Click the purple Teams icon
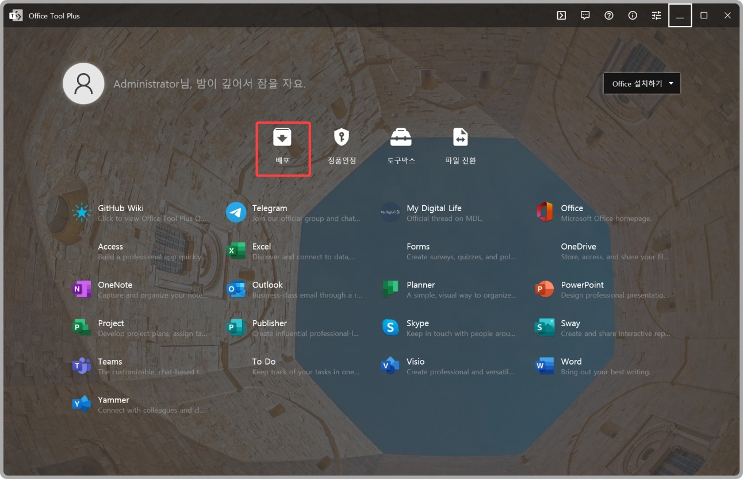 pos(82,366)
